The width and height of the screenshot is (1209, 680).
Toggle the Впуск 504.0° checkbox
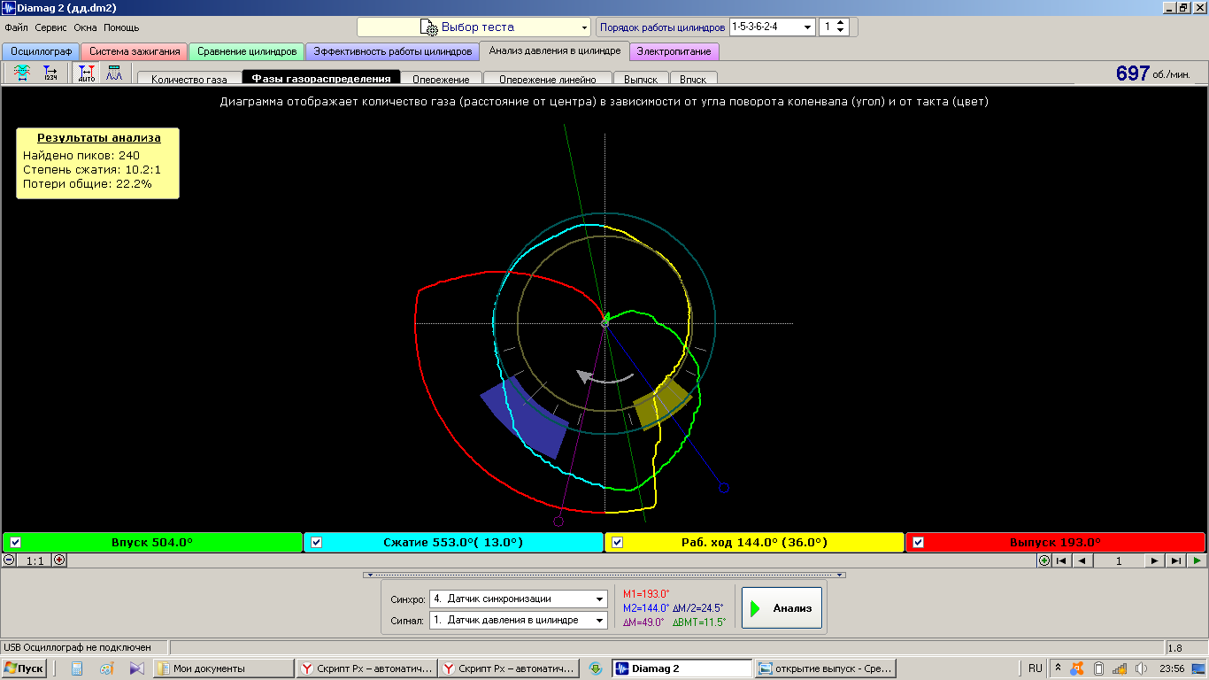tap(15, 543)
